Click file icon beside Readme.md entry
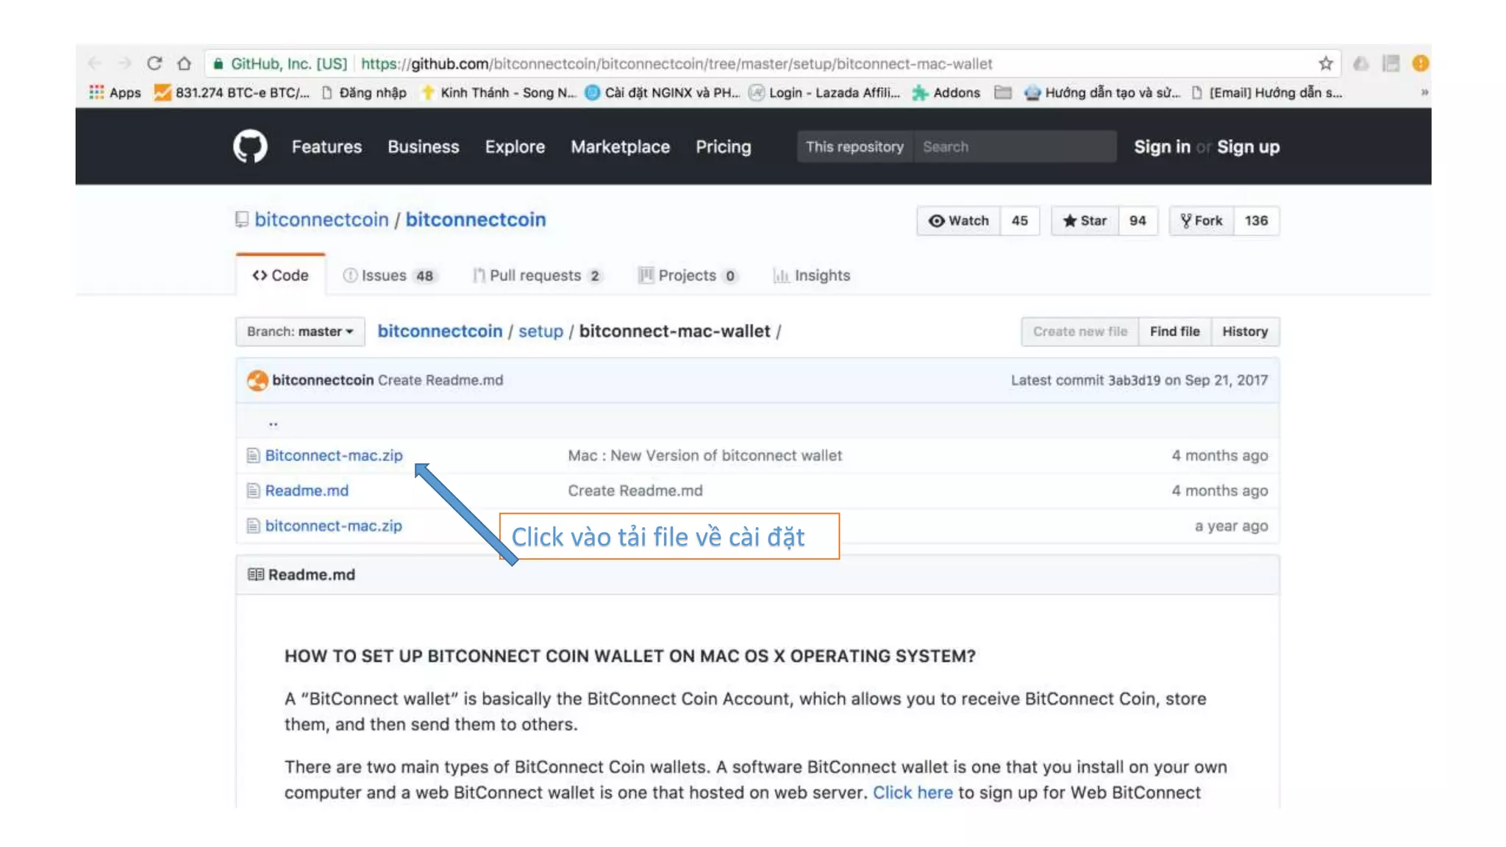 click(253, 490)
